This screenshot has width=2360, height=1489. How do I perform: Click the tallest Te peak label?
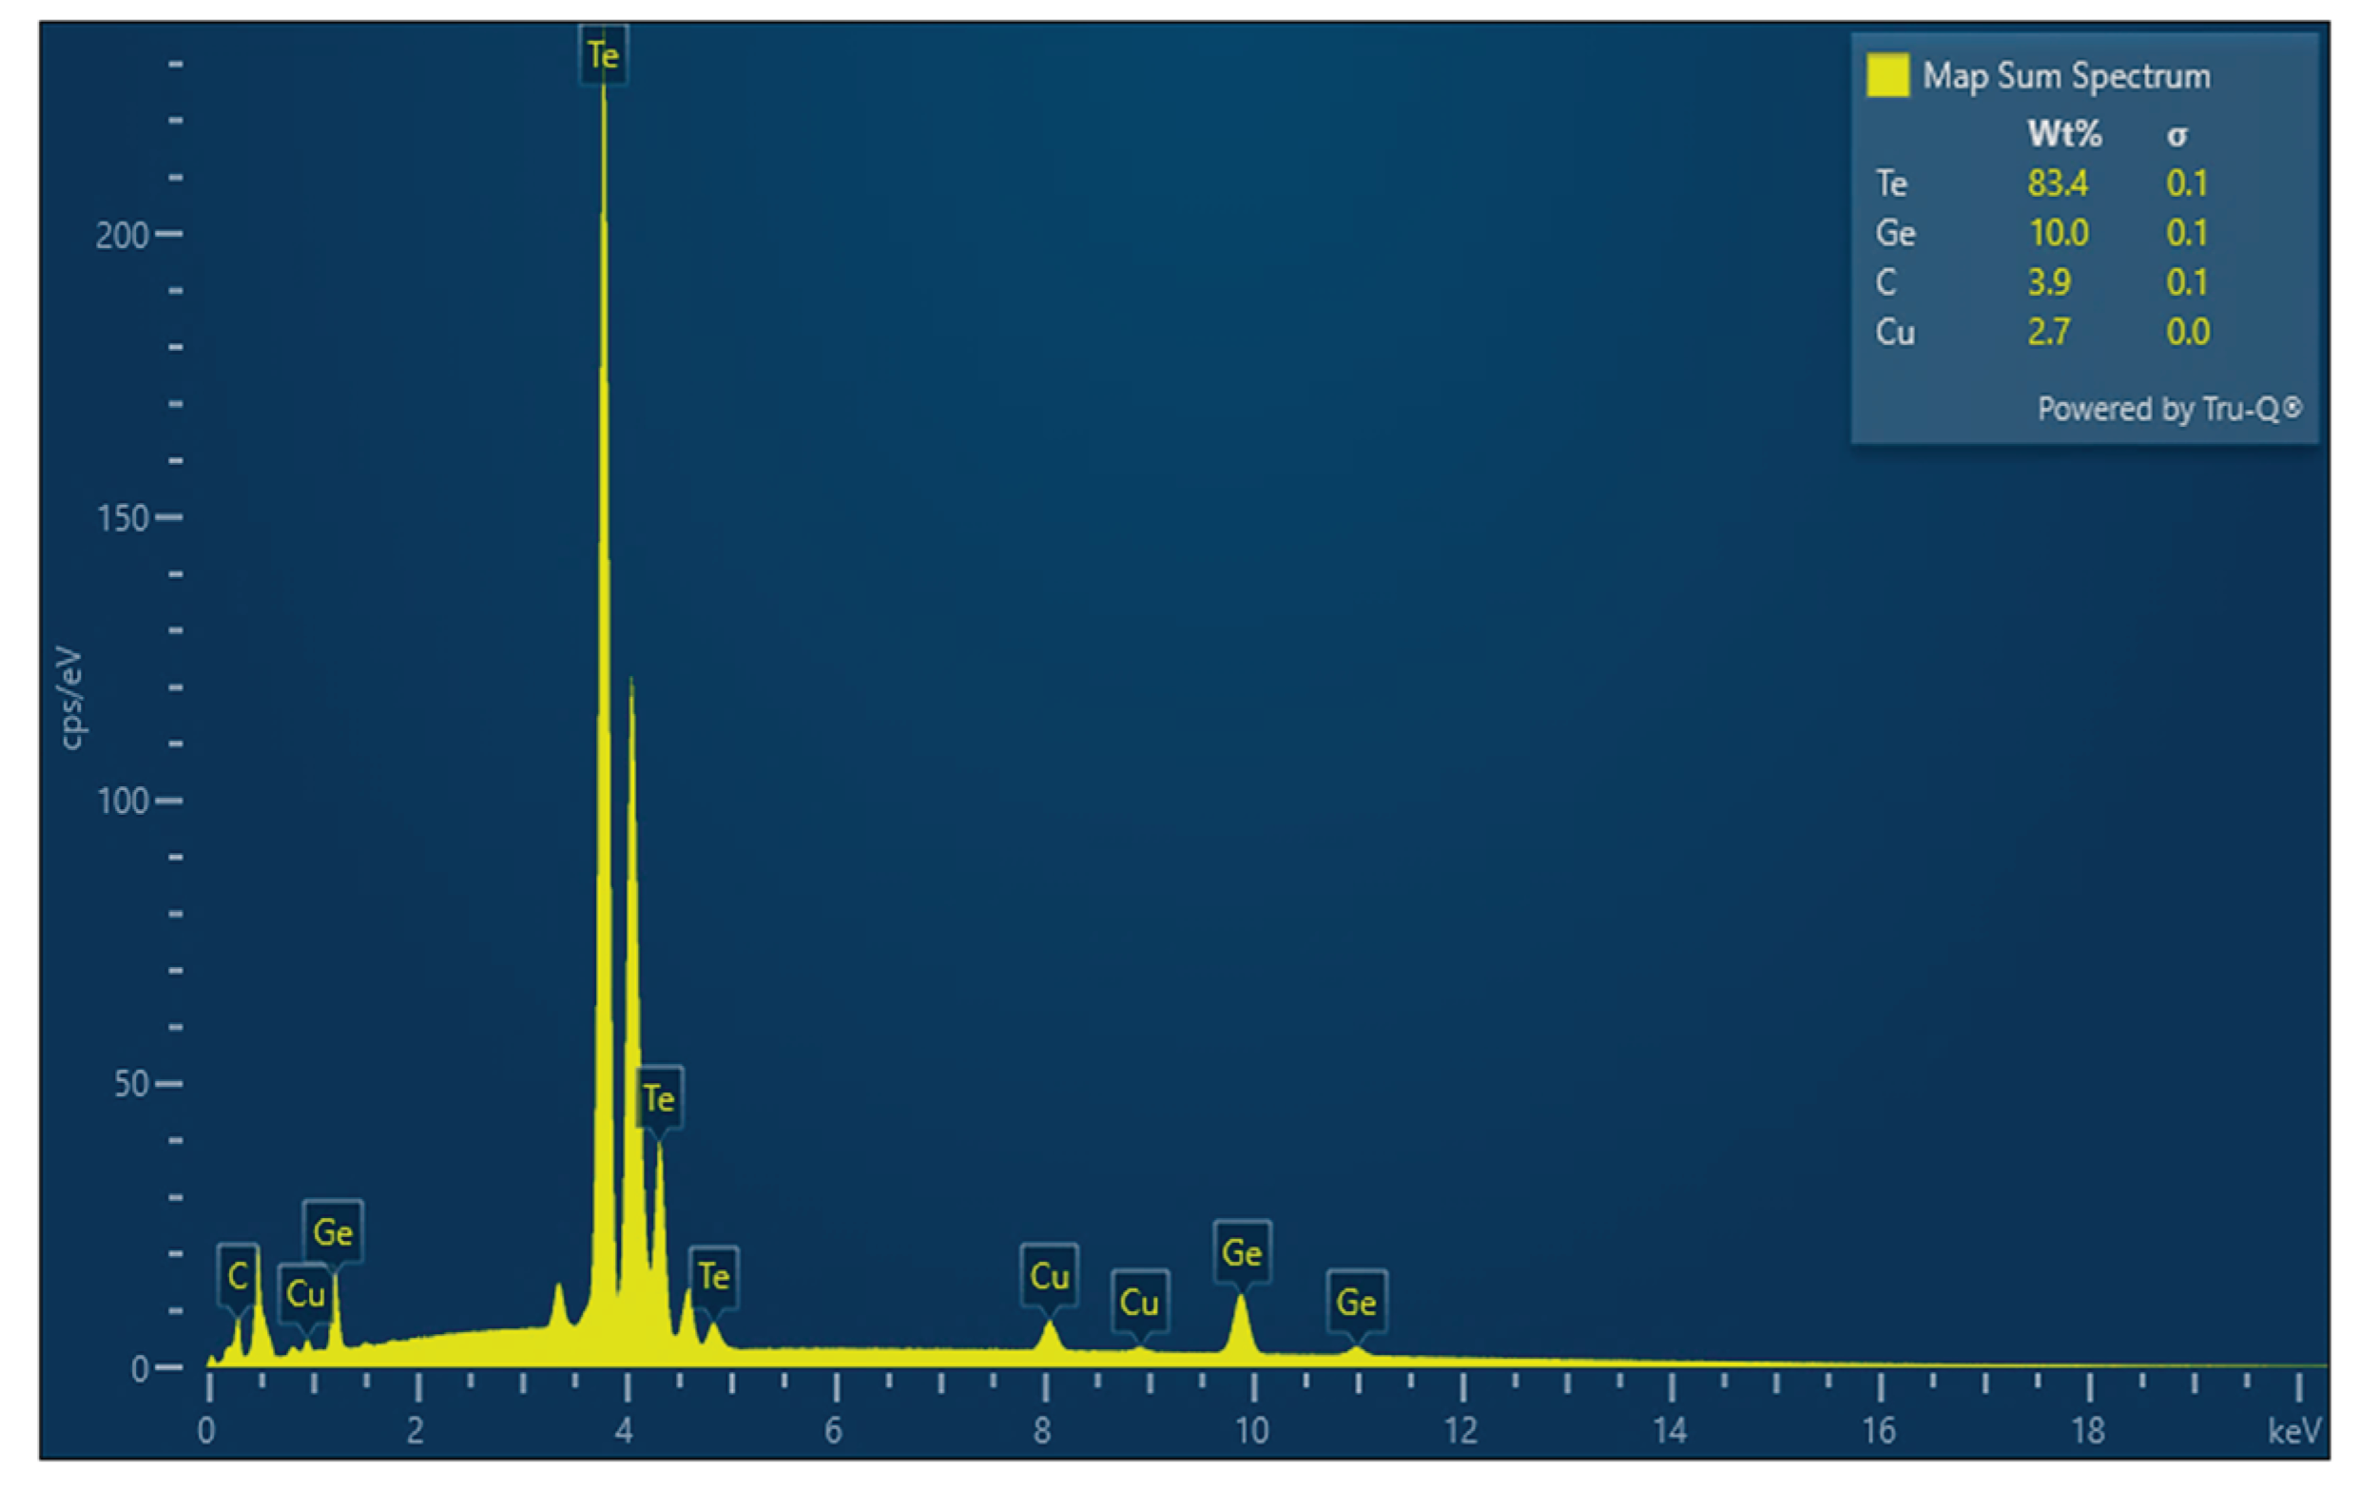[x=603, y=54]
